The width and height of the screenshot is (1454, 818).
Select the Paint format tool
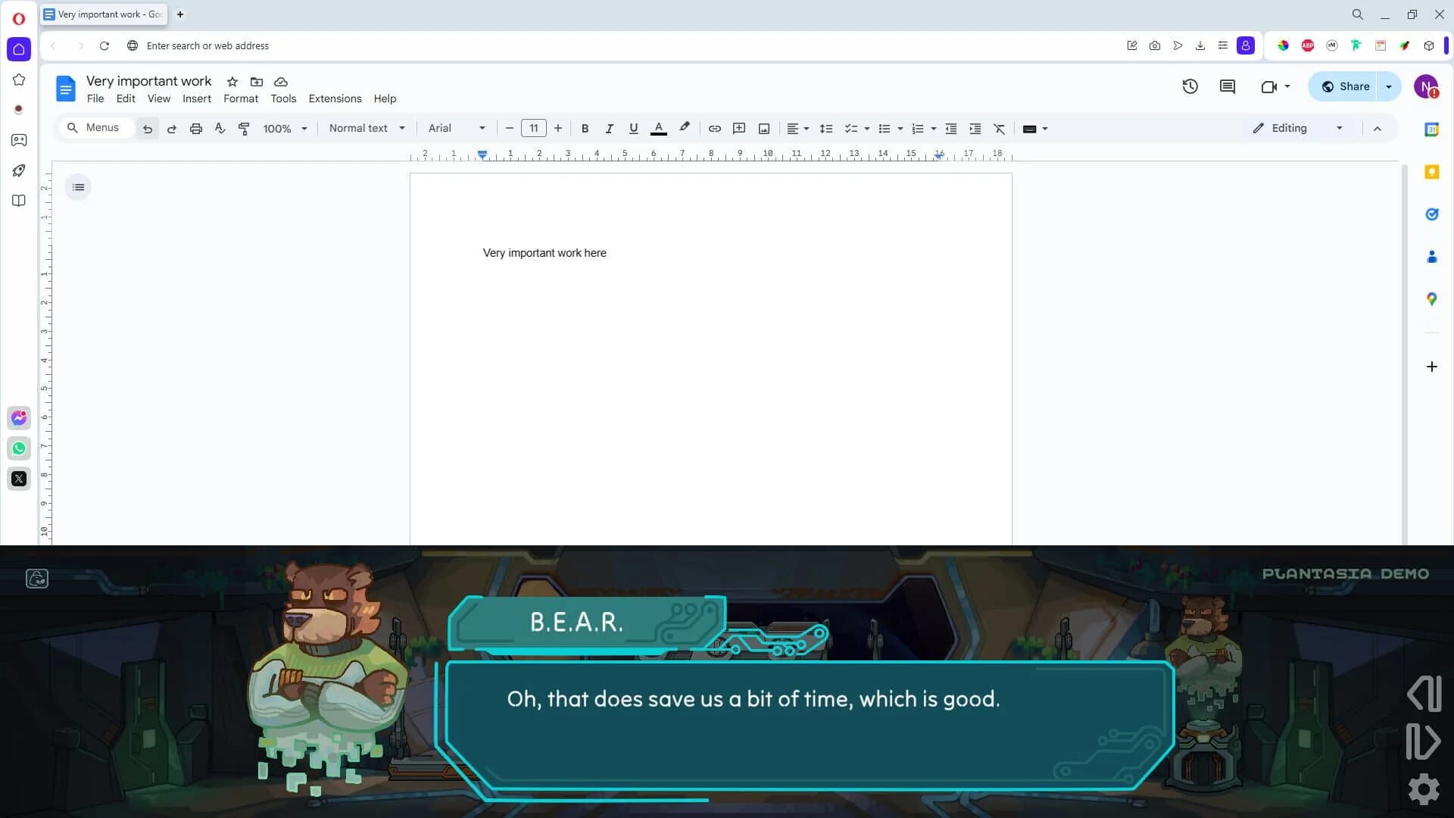tap(244, 128)
